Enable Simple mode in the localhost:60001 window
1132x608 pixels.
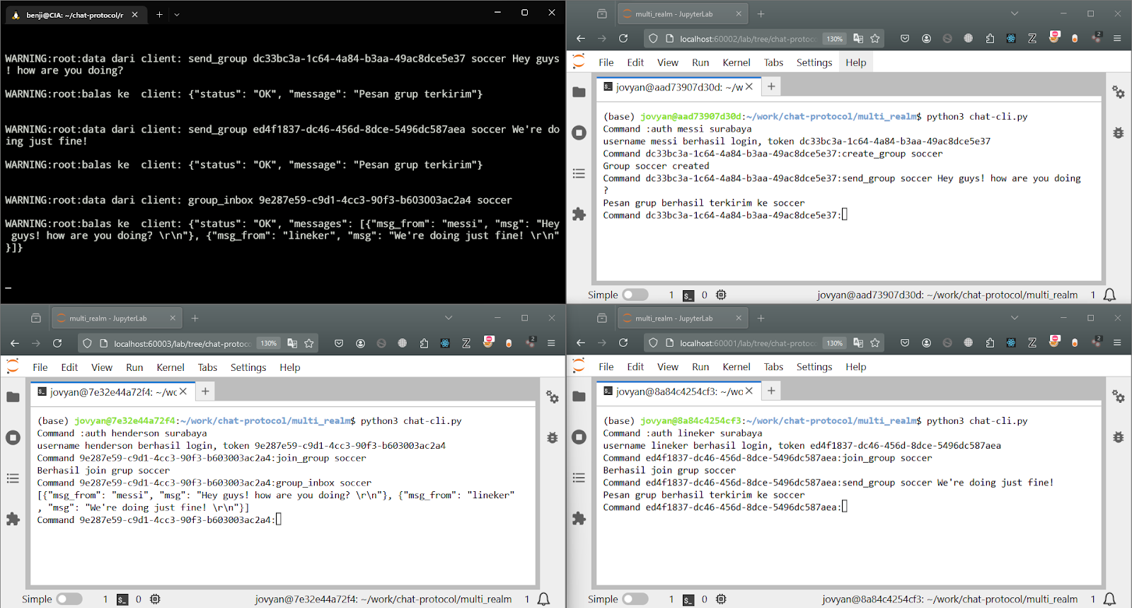tap(635, 600)
